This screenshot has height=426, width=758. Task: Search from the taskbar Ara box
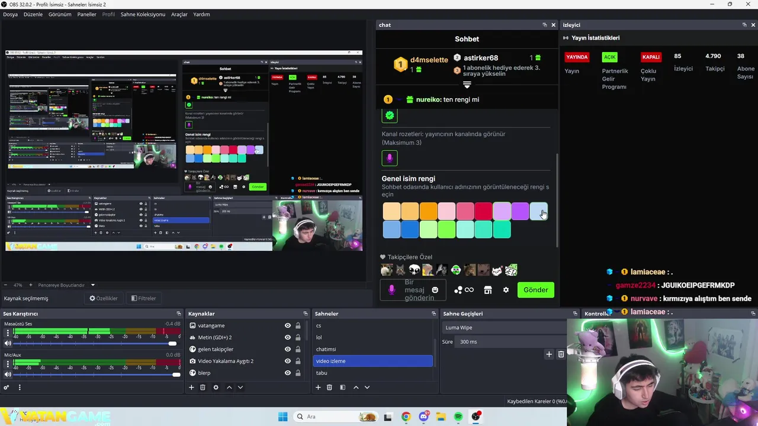(x=336, y=417)
